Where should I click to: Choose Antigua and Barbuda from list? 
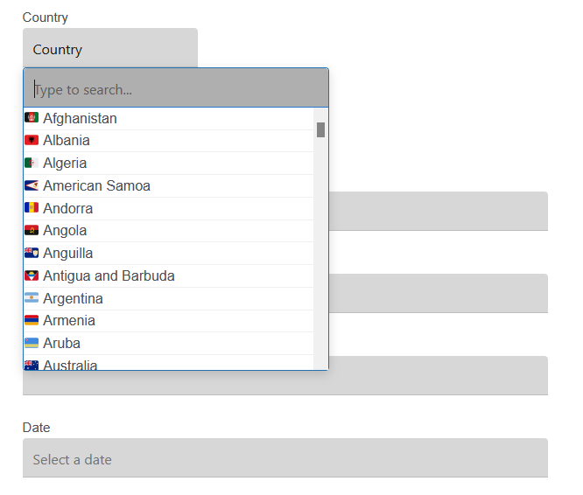(109, 276)
